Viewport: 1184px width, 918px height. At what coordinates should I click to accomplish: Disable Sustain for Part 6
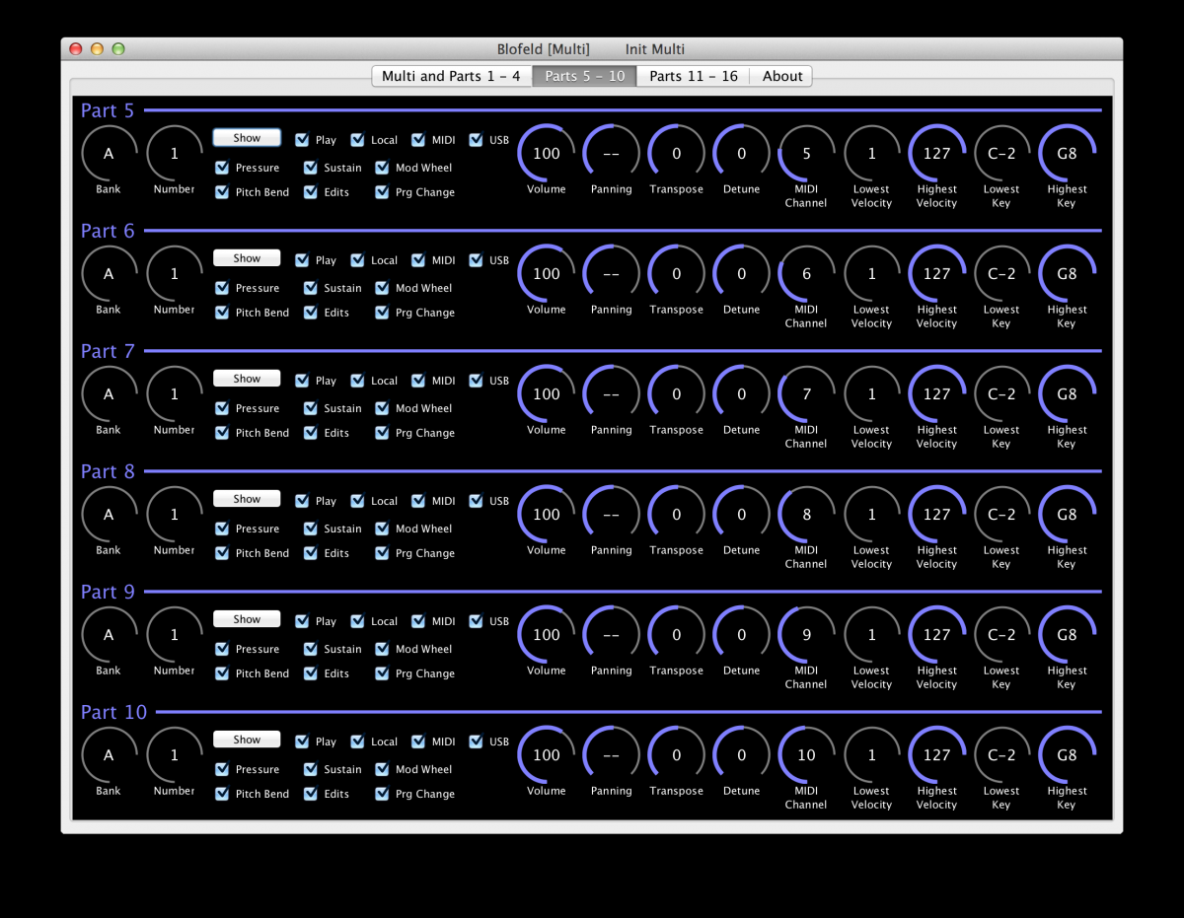[311, 288]
